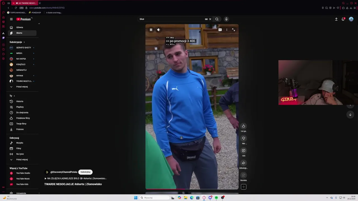Open YouTube Music
This screenshot has width=358, height=201.
(x=22, y=179)
